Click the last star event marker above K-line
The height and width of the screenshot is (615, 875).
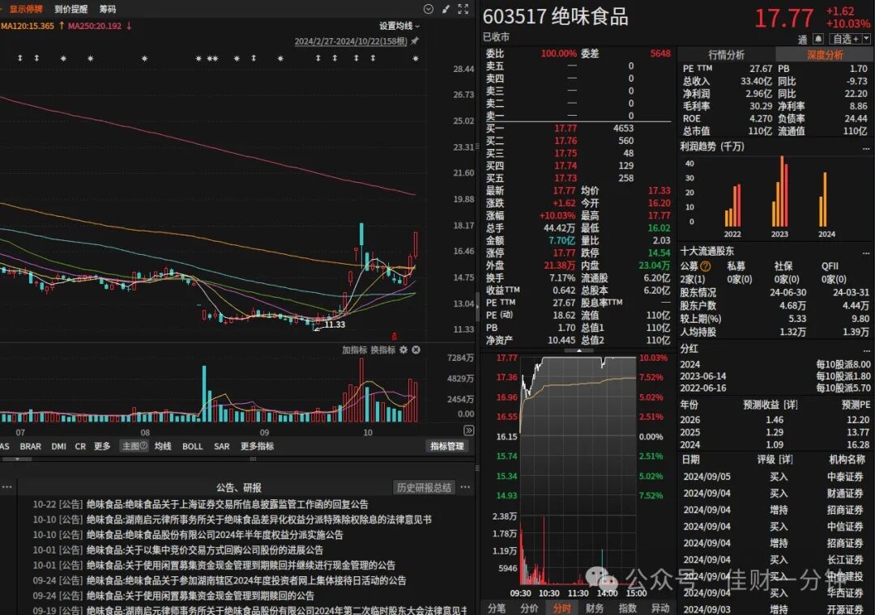pyautogui.click(x=415, y=58)
